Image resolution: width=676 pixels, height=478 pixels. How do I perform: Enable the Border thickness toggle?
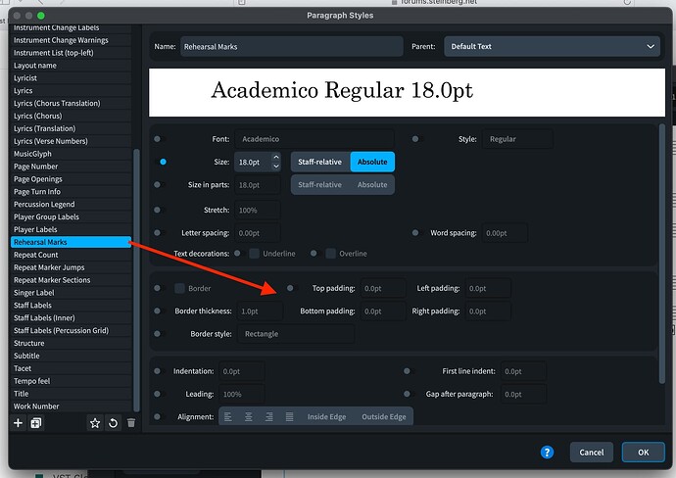(x=158, y=311)
